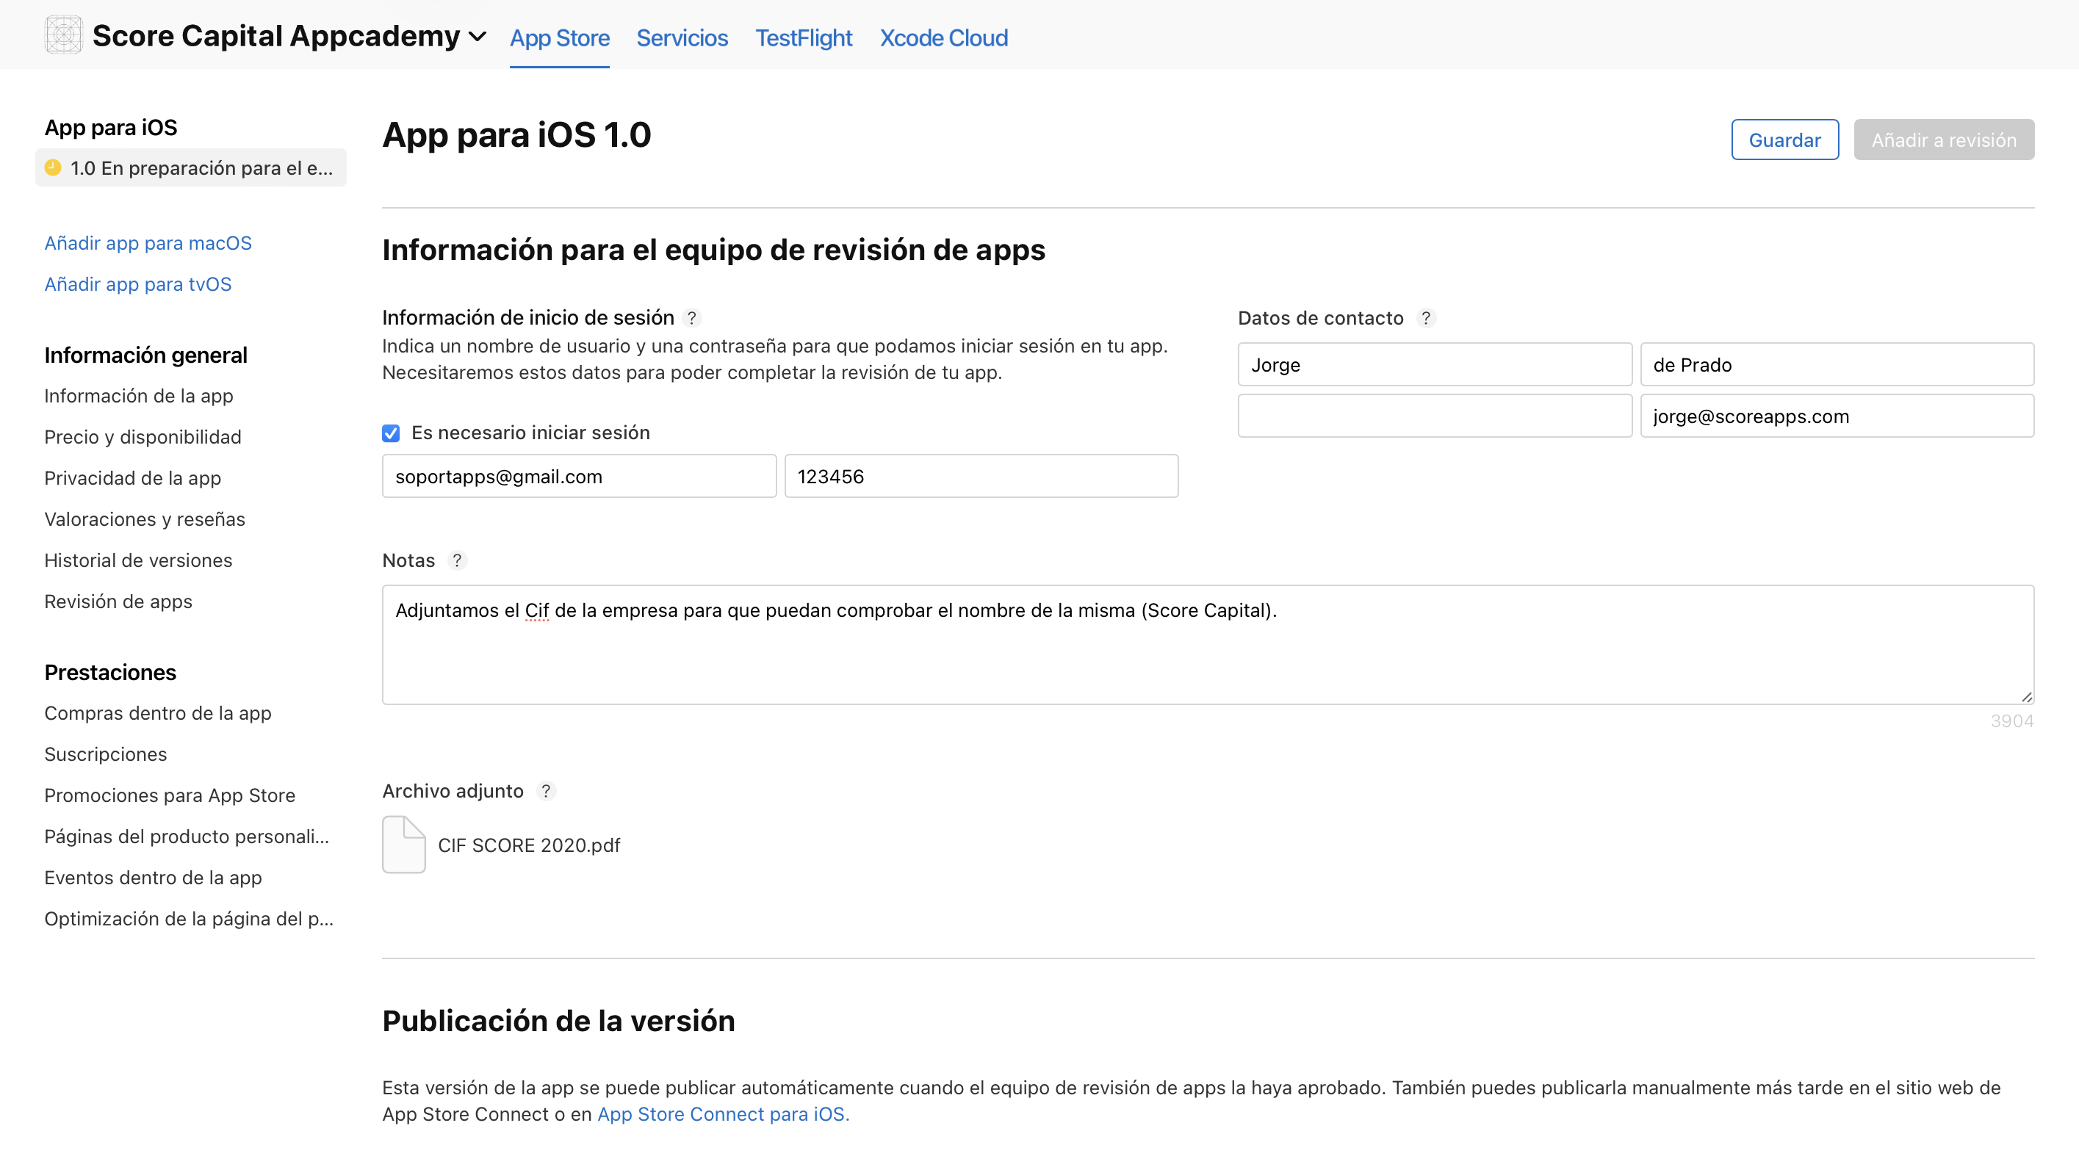Click the Score Capital Appcademy app icon

point(63,35)
